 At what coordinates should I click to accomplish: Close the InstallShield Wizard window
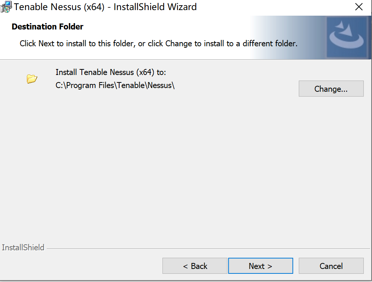[359, 7]
